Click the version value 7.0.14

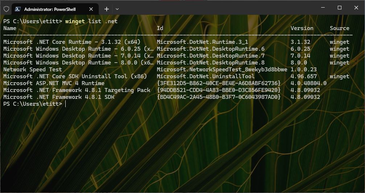300,56
